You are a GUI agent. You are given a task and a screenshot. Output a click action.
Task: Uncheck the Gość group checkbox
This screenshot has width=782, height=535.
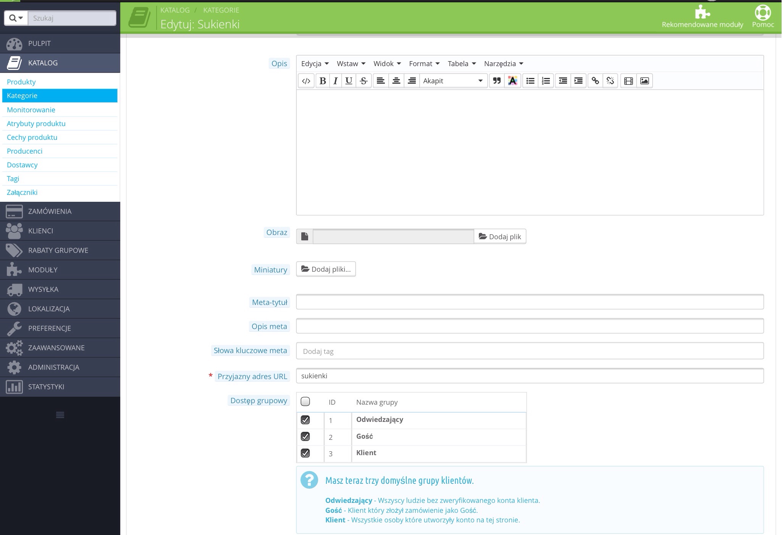(x=305, y=436)
